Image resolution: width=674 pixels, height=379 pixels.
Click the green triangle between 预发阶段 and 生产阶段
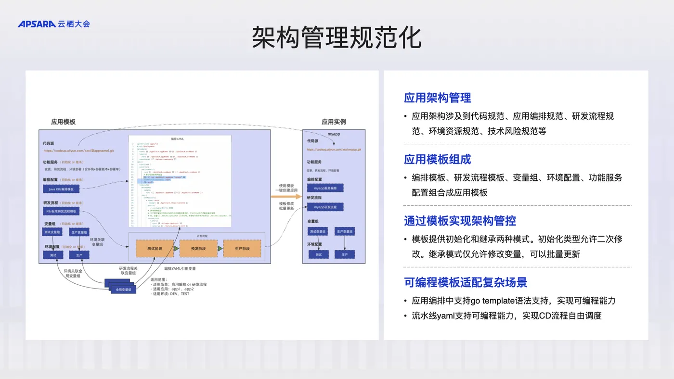point(220,249)
